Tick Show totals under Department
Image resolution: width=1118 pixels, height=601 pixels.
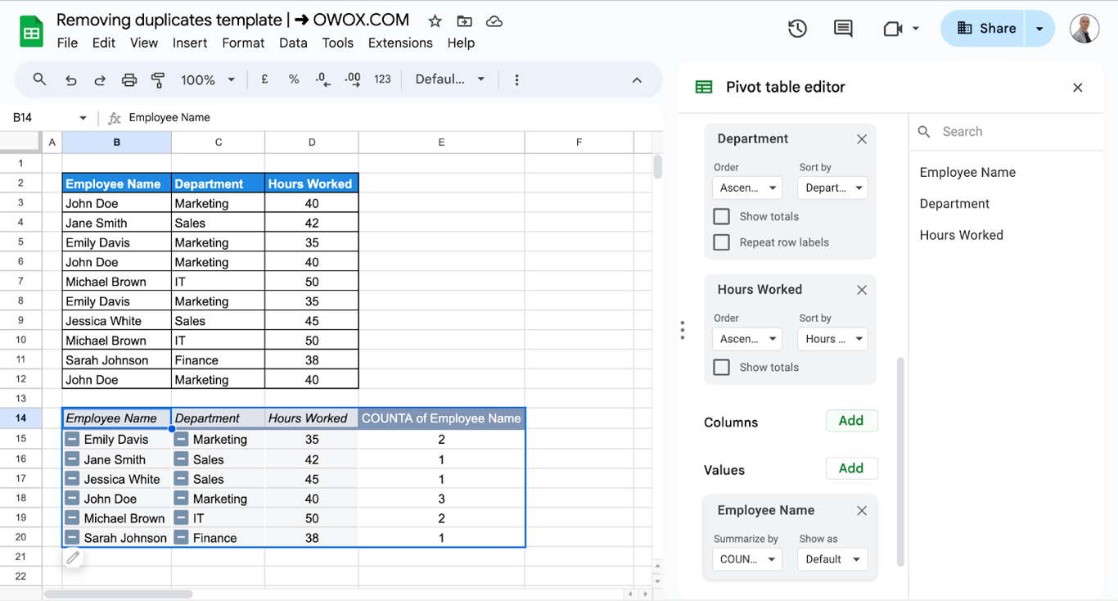(x=721, y=216)
